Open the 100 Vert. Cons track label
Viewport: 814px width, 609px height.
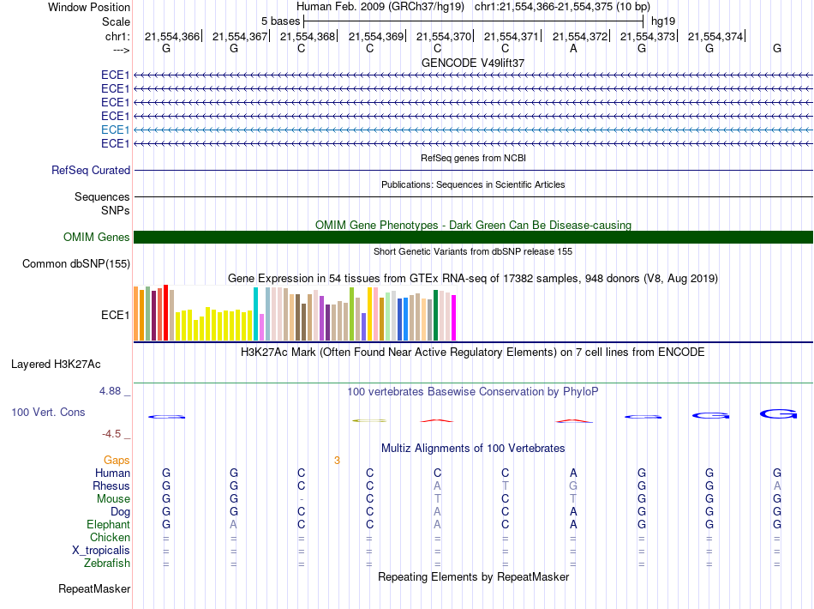tap(48, 413)
